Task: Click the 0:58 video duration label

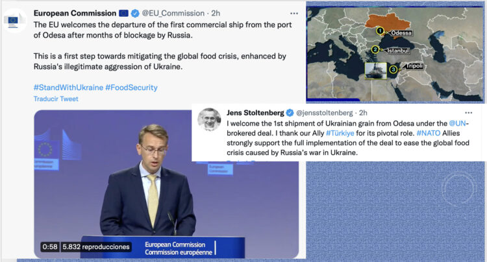Action: [51, 246]
